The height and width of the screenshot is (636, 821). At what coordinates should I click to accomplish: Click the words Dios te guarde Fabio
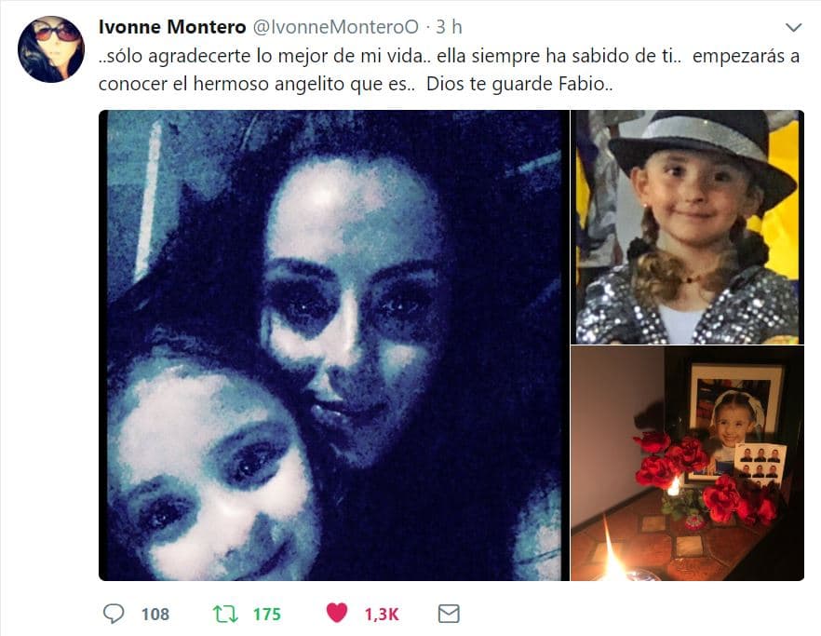pos(518,84)
